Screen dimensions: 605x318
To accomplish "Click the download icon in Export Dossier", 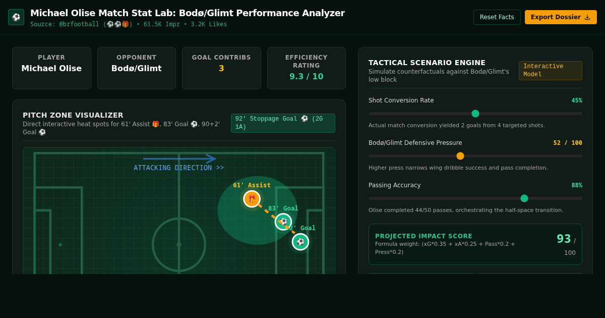I will pyautogui.click(x=587, y=17).
